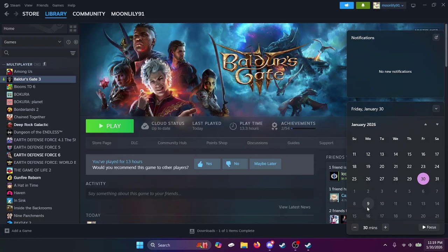Viewport: 448px width, 252px height.
Task: Open Discord from the taskbar
Action: coord(269,245)
